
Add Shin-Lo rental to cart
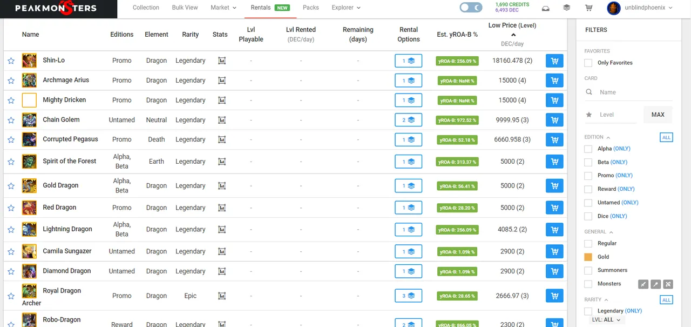pos(554,61)
